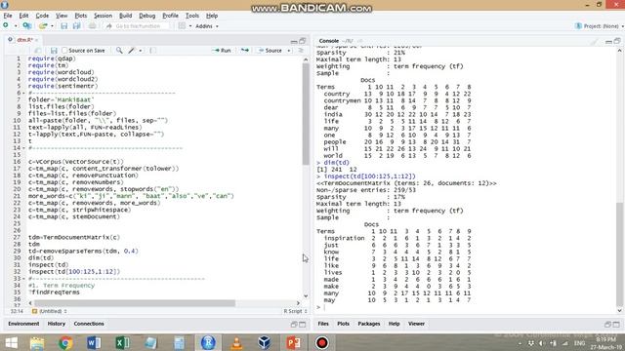Open Excel from the taskbar
Image resolution: width=625 pixels, height=351 pixels.
(x=122, y=342)
